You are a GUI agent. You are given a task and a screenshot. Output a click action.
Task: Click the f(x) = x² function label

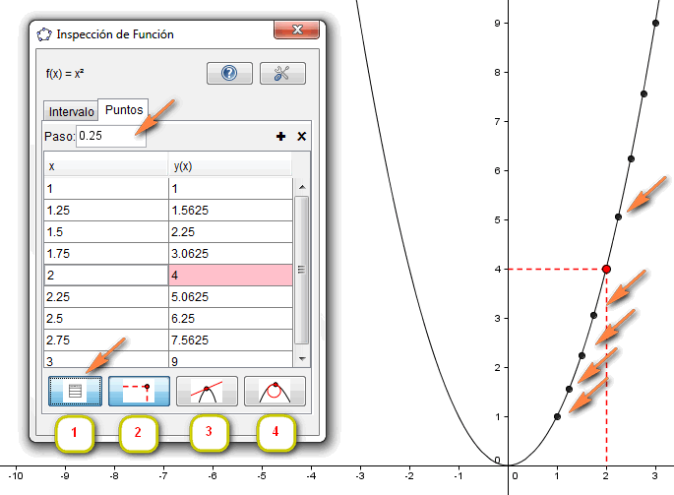point(65,74)
